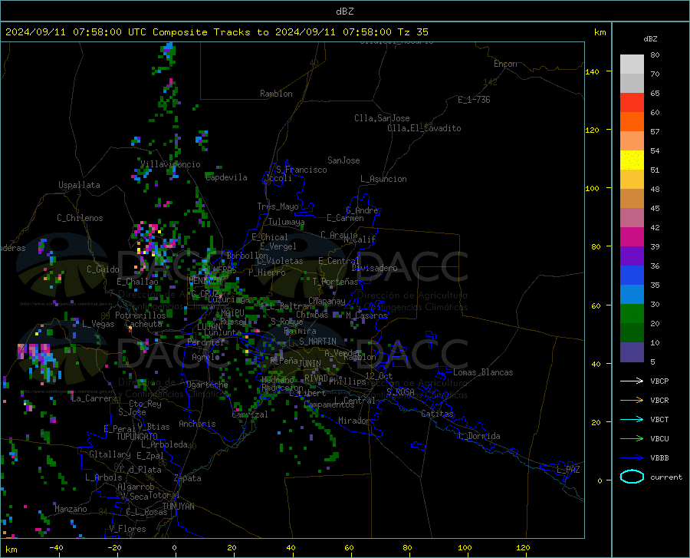Click the L_Vegas map label
This screenshot has width=690, height=558.
(x=98, y=324)
